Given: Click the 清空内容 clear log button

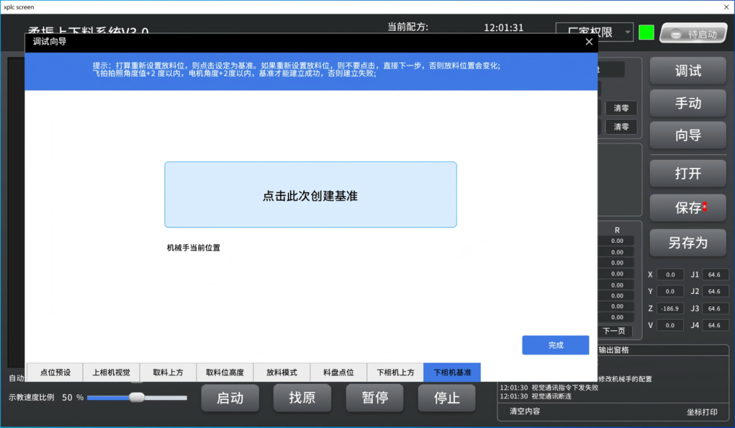Looking at the screenshot, I should point(525,411).
